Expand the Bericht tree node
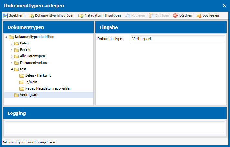This screenshot has height=147, width=230. [11, 50]
